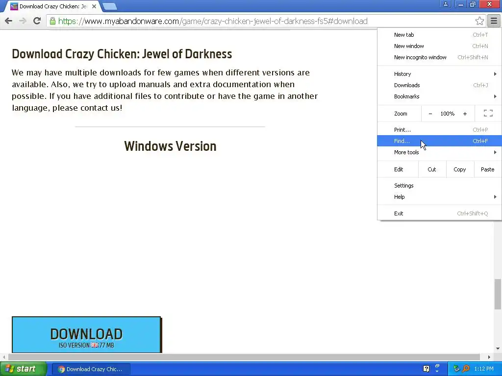502x376 pixels.
Task: Click Copy in the Edit row
Action: [x=459, y=169]
